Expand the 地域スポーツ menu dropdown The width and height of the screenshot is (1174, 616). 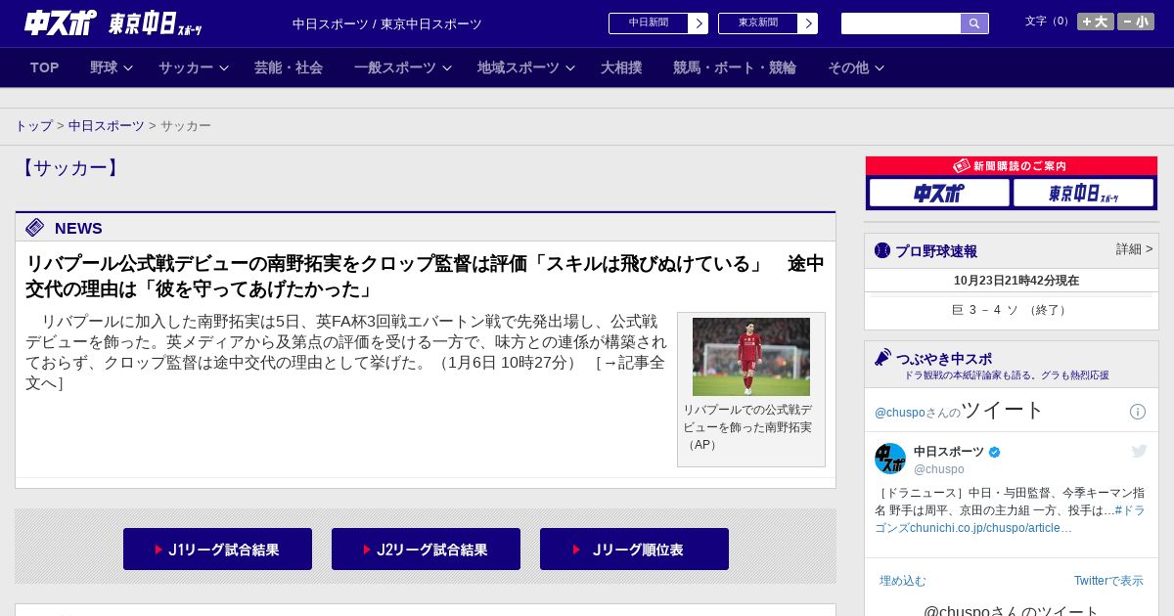point(526,67)
